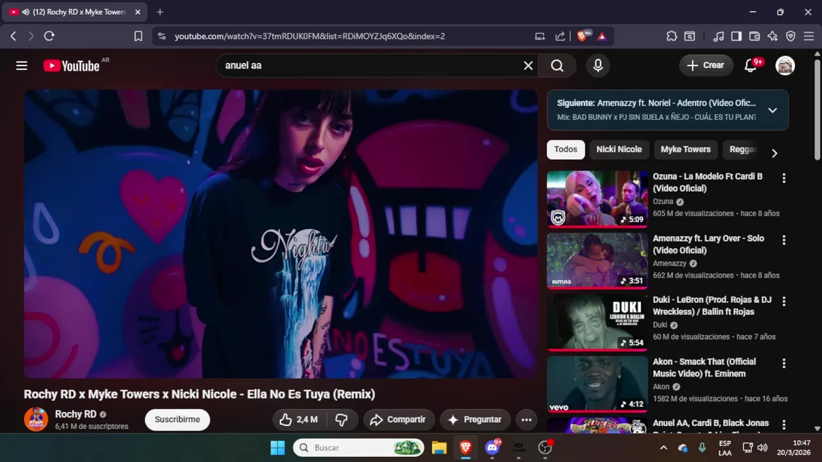Viewport: 822px width, 462px height.
Task: Reload the current page
Action: coord(49,37)
